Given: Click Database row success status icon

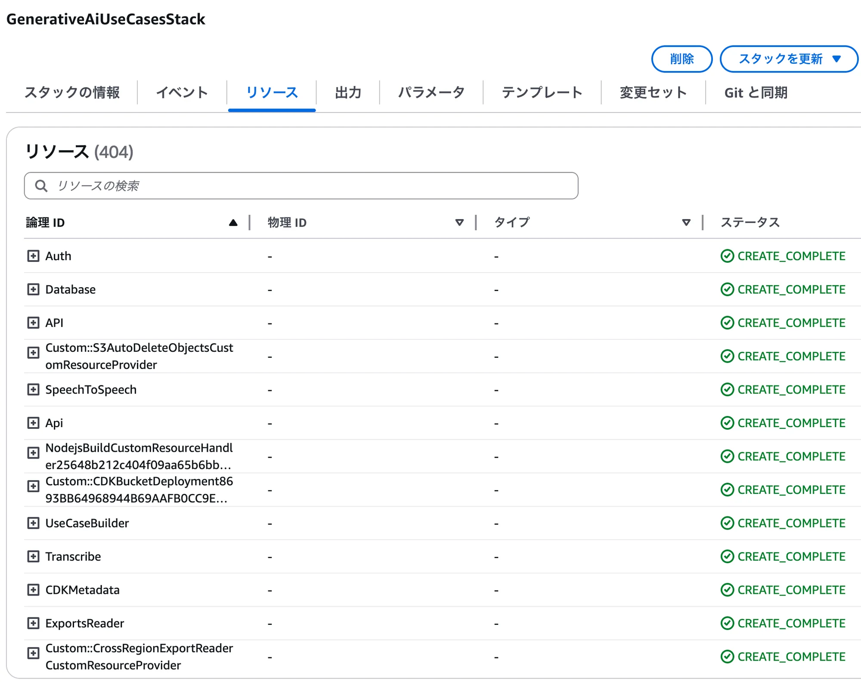Looking at the screenshot, I should (727, 289).
